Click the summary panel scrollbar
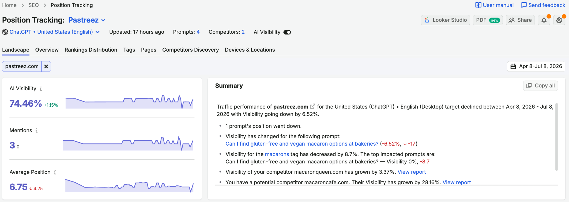Screen dimensions: 569x202 556,137
